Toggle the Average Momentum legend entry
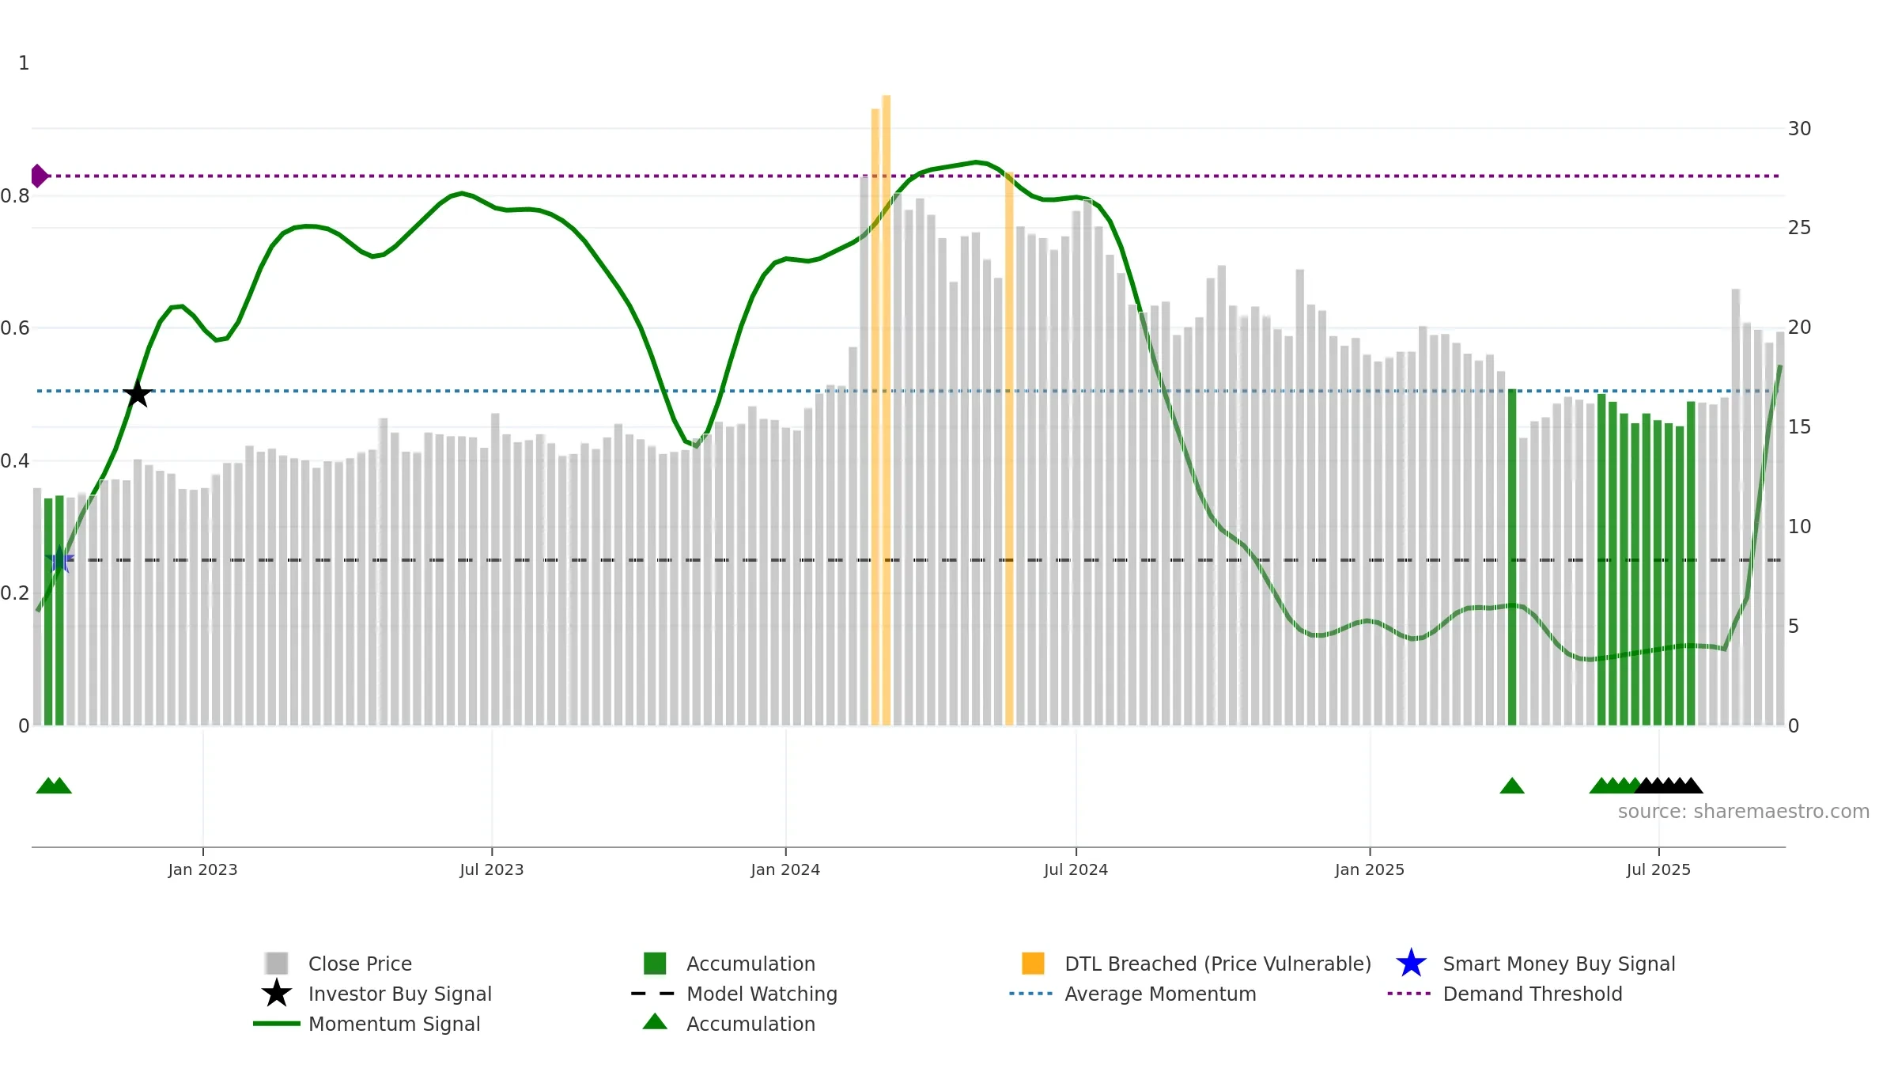Image resolution: width=1898 pixels, height=1068 pixels. point(1132,994)
